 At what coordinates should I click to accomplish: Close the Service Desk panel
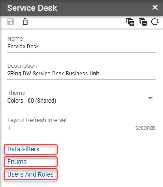click(155, 7)
